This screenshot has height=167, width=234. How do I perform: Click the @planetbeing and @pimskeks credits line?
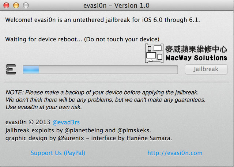click(78, 130)
